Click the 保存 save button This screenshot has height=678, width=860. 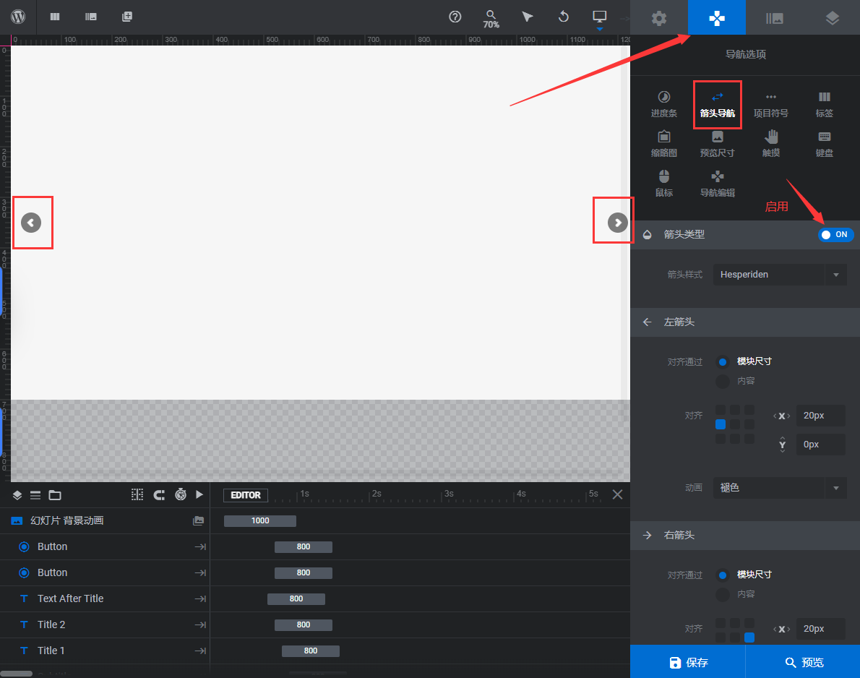tap(688, 662)
